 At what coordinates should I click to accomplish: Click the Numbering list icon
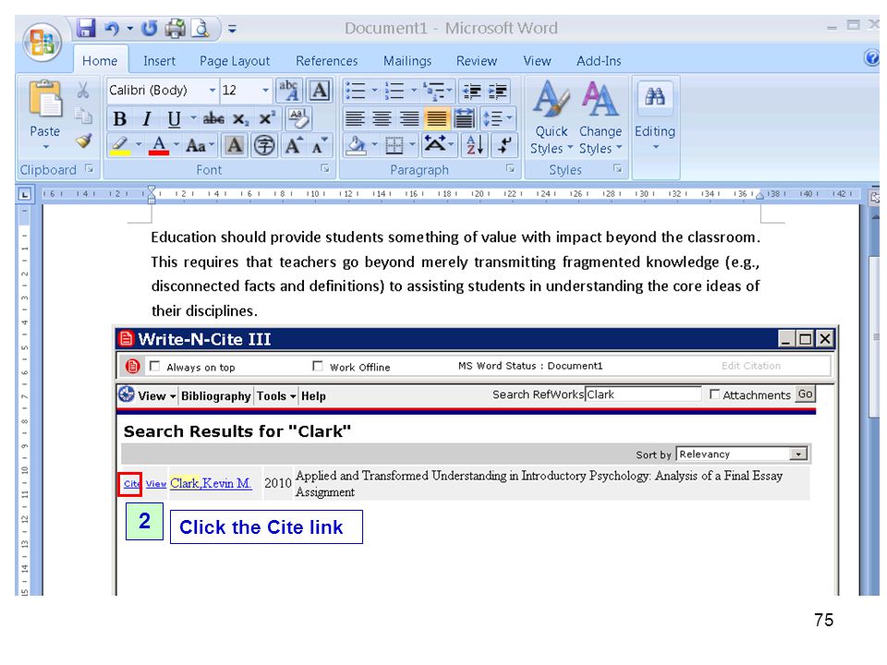click(395, 91)
